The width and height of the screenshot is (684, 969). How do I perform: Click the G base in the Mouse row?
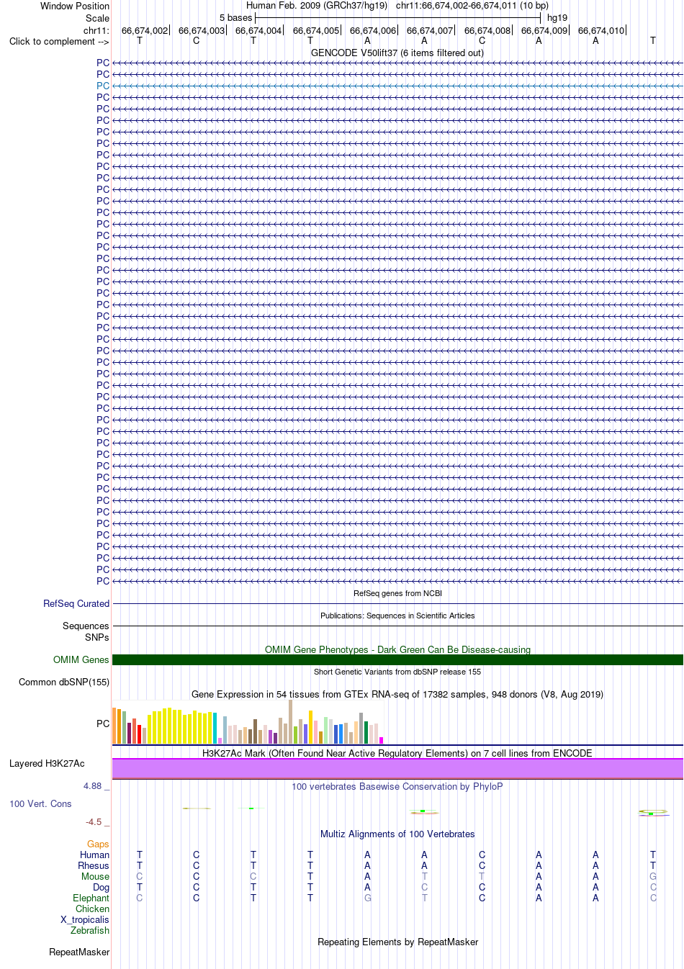point(653,876)
